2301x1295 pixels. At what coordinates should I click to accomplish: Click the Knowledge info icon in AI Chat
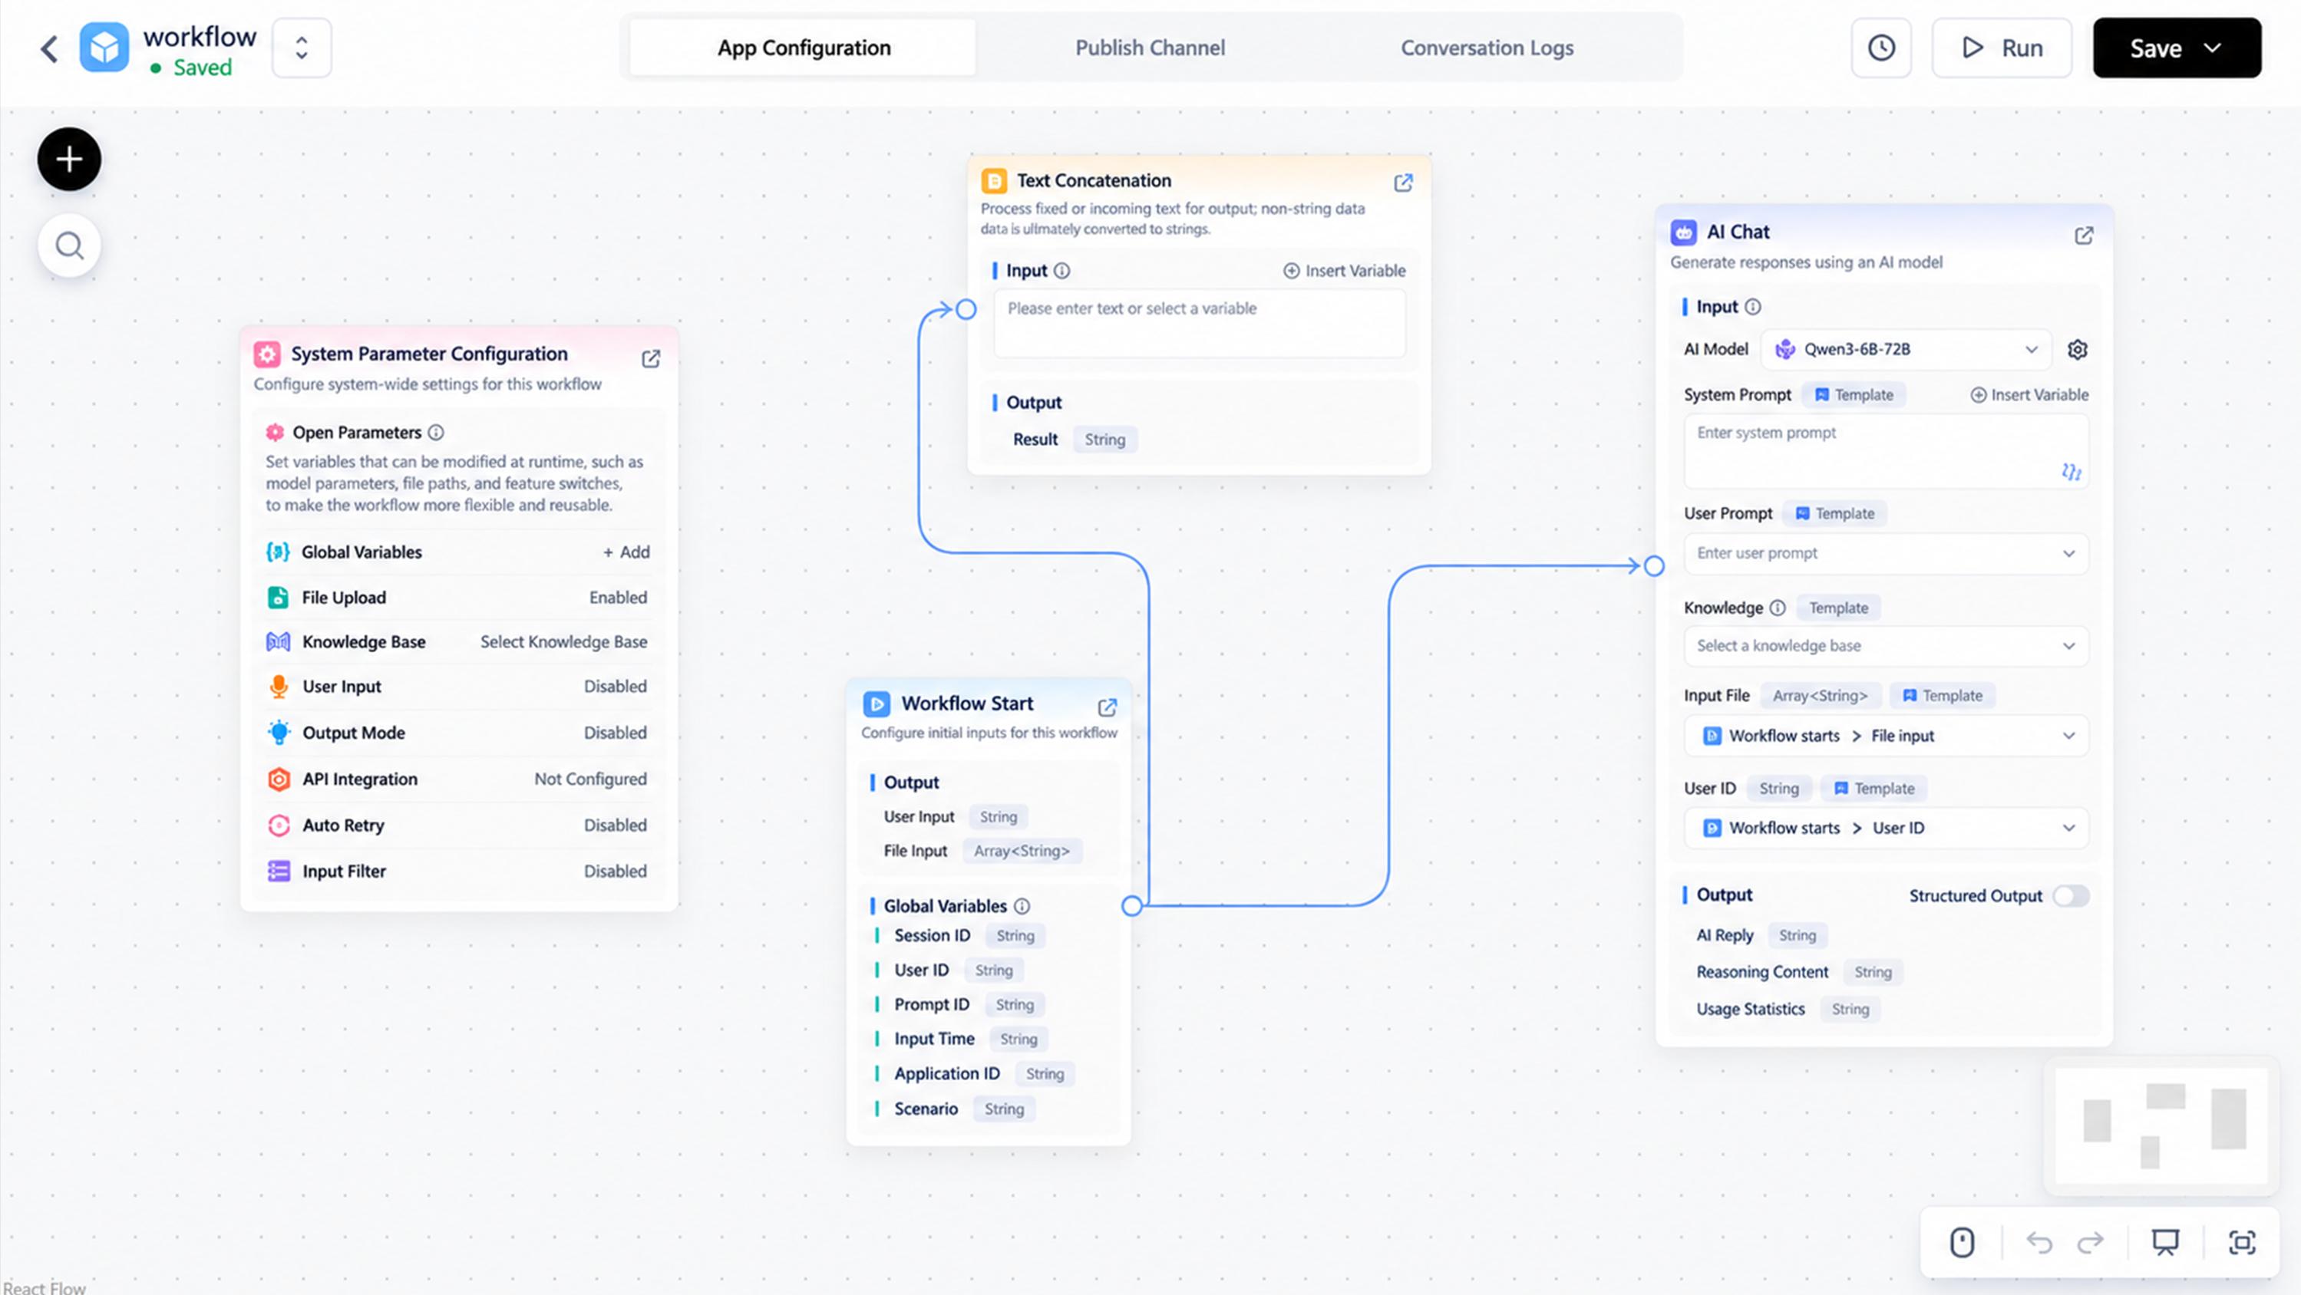coord(1778,608)
